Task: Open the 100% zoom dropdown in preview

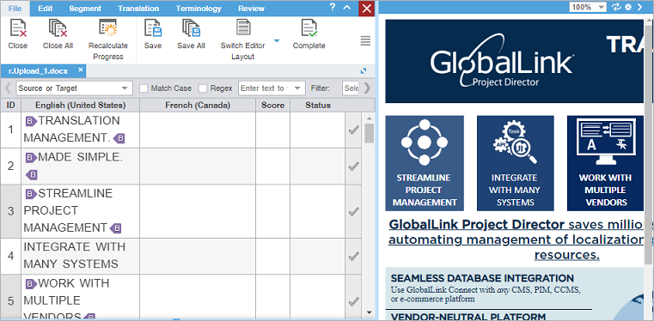Action: click(589, 7)
